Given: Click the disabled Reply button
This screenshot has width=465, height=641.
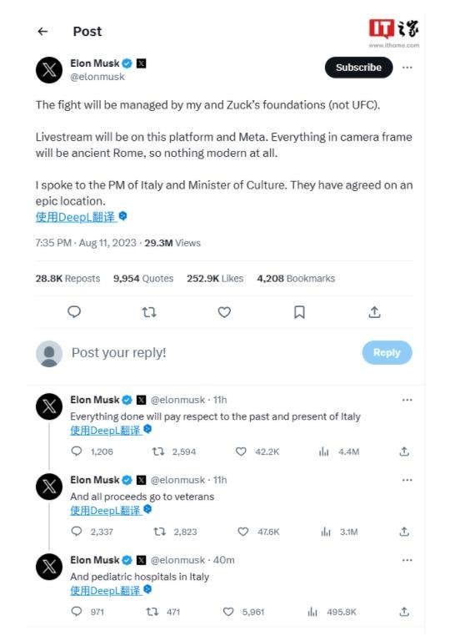Looking at the screenshot, I should tap(387, 352).
